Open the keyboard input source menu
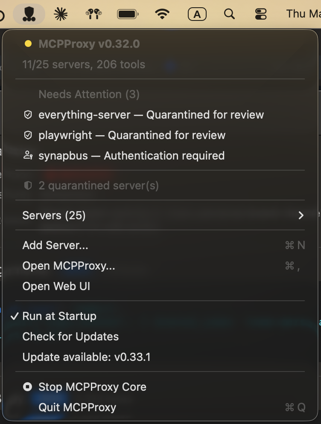Screen dimensions: 321x424 197,15
